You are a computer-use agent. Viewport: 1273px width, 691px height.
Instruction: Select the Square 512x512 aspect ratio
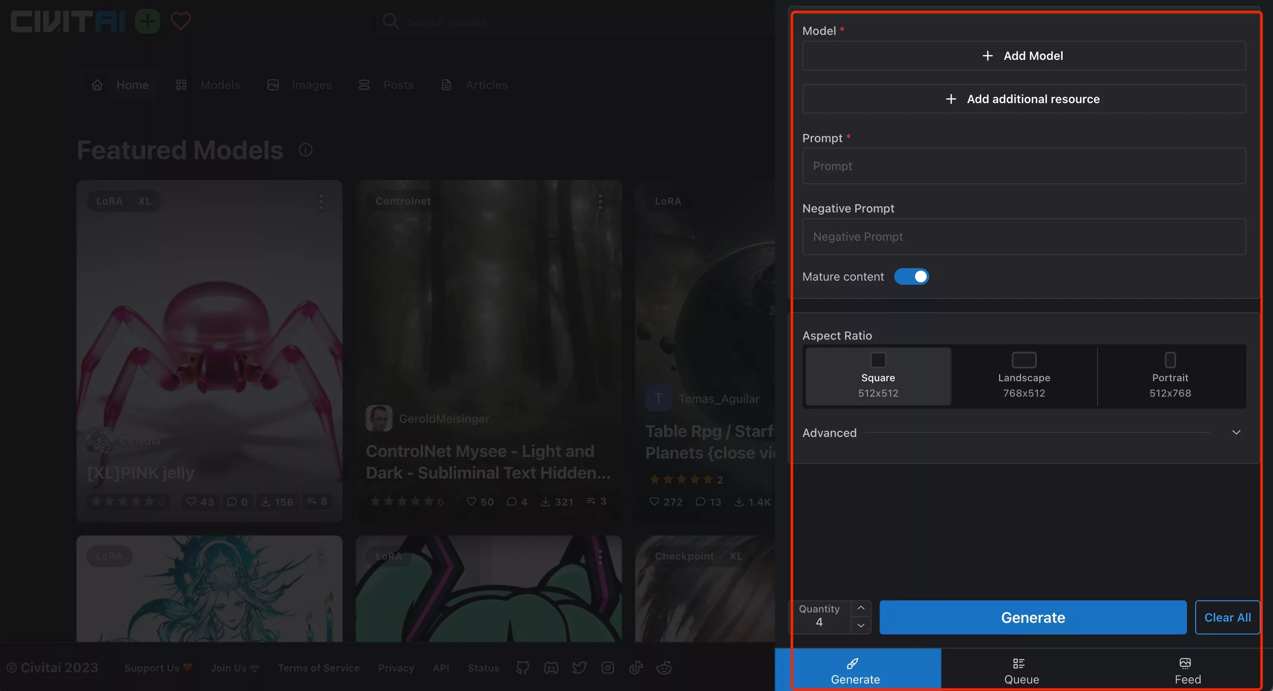pos(878,376)
